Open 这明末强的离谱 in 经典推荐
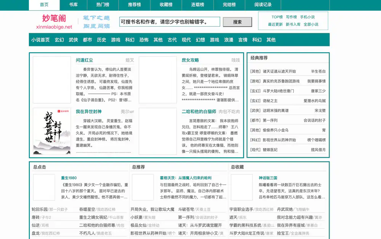The height and width of the screenshot is (239, 381). tap(275, 111)
